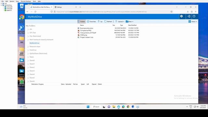Sort files by Date Modified column
The image size is (208, 117).
(132, 25)
